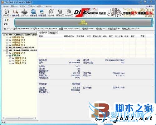Select 本地磁盘 (C:) in the tree

pos(18,40)
